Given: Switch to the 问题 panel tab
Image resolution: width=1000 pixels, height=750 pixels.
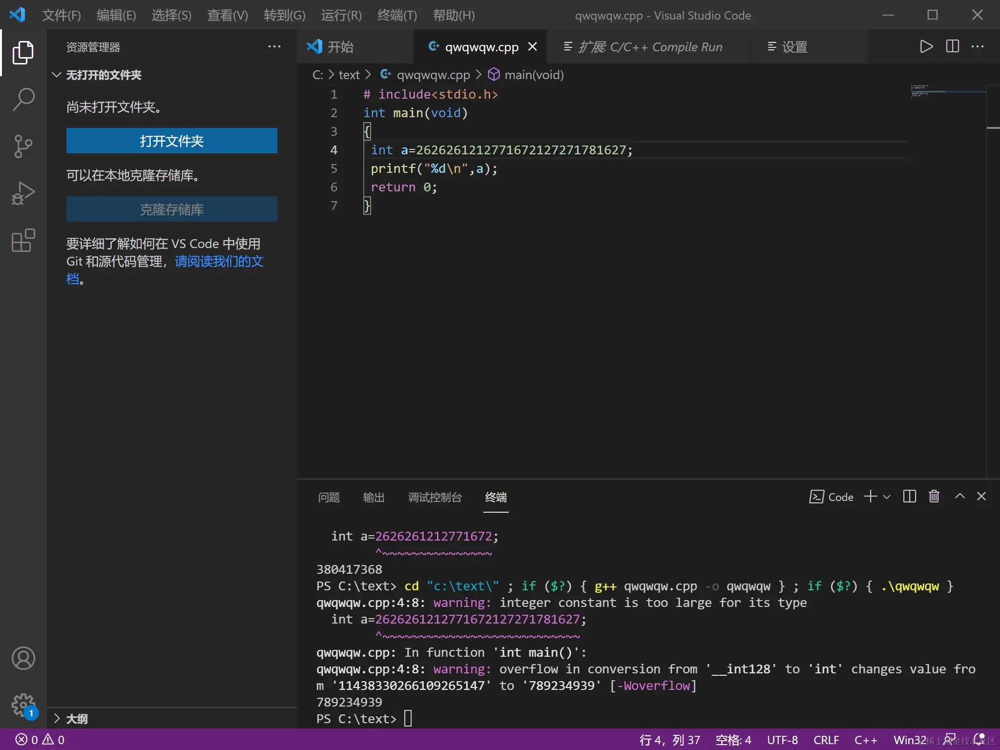Looking at the screenshot, I should coord(329,497).
